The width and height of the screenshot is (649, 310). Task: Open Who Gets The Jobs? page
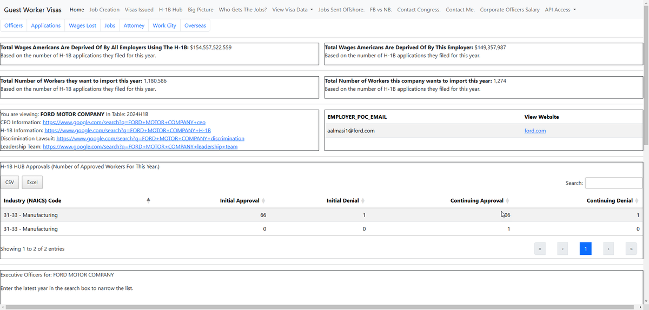tap(243, 10)
